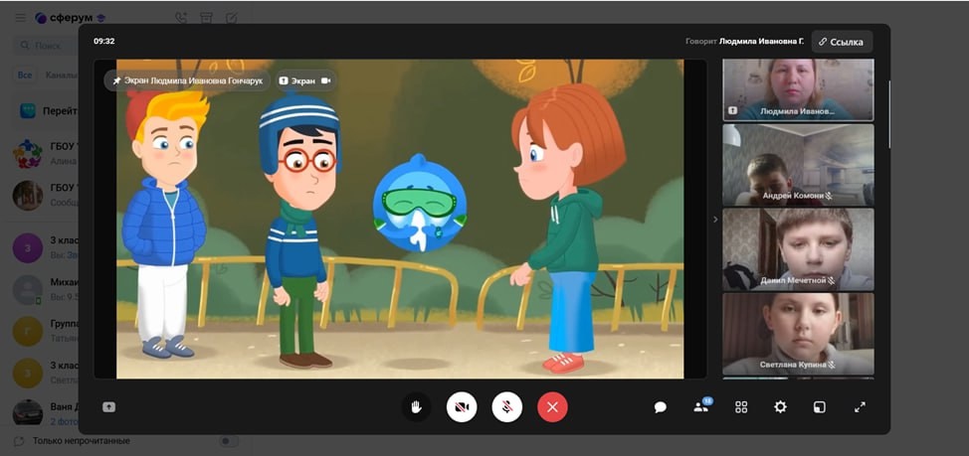Select Светлана Купина participant video tile

799,333
